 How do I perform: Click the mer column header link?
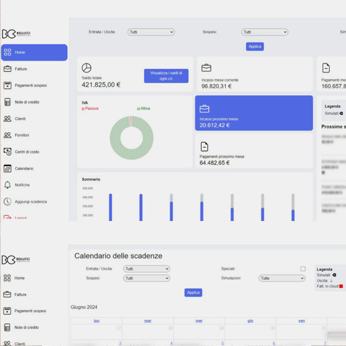click(199, 321)
